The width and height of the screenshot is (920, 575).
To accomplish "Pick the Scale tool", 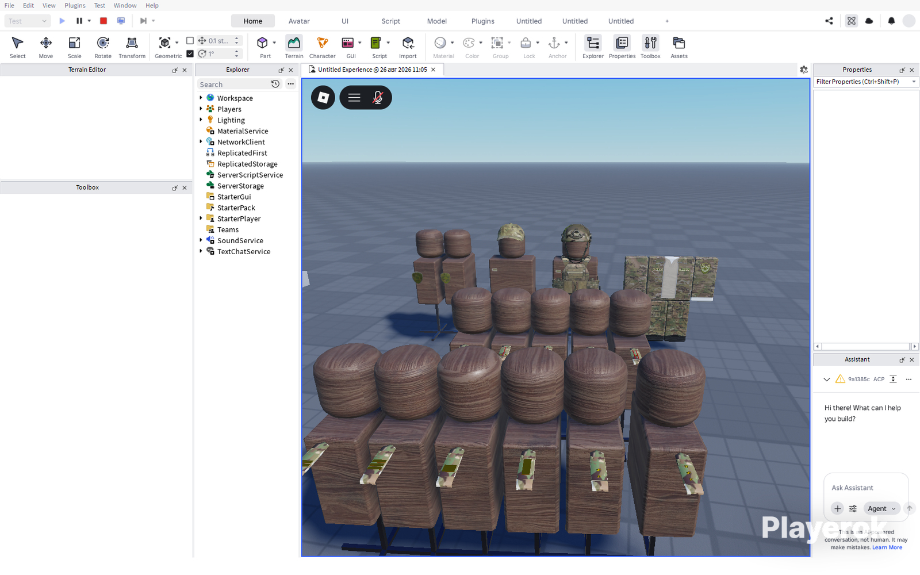I will (x=75, y=47).
